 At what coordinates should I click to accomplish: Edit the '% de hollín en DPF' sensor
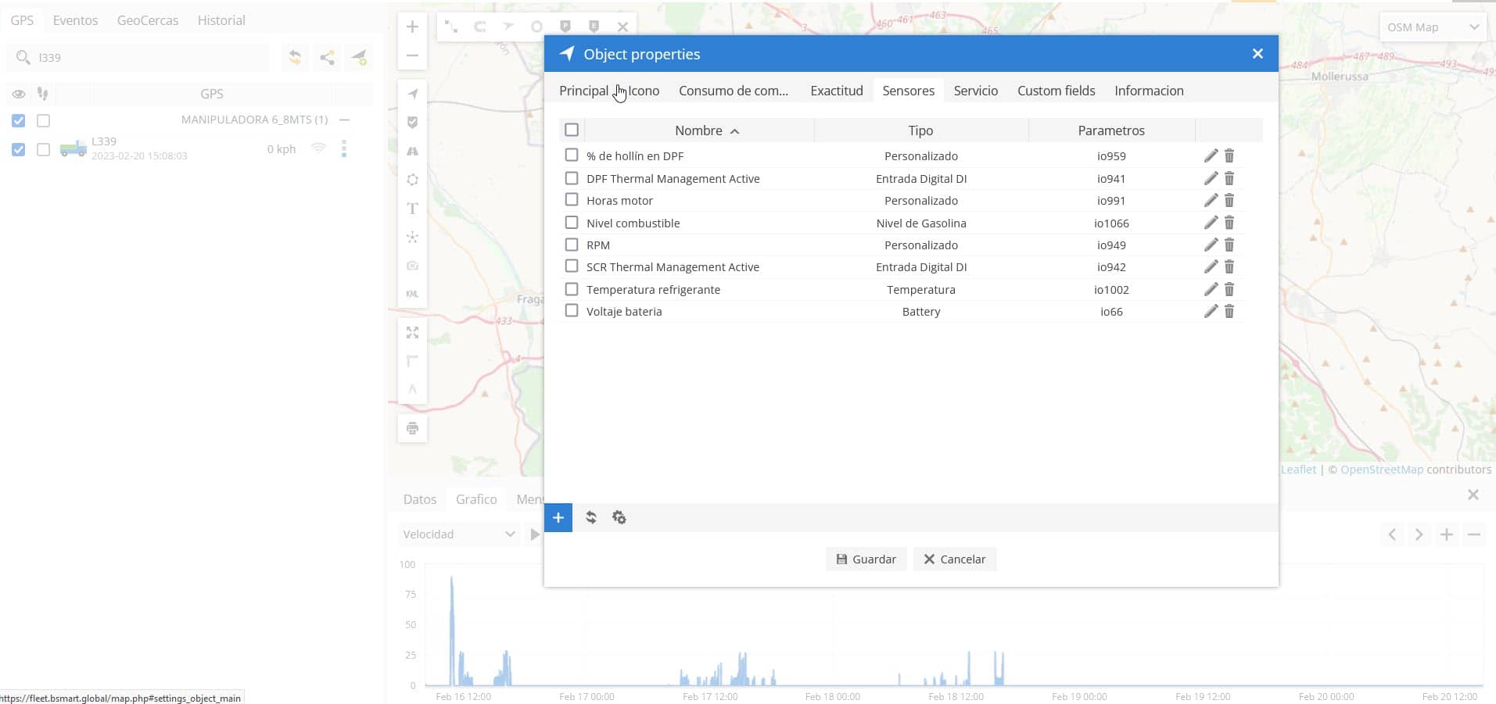1211,155
